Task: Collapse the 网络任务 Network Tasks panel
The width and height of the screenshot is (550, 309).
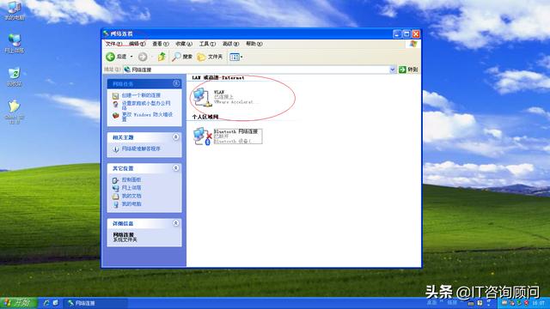Action: (x=176, y=83)
